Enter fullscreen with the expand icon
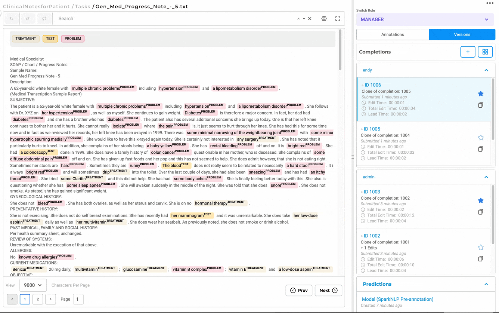Screen dimensions: 499x313 click(x=338, y=19)
